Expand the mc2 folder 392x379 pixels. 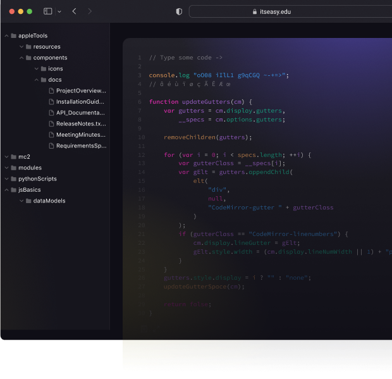[x=6, y=156]
